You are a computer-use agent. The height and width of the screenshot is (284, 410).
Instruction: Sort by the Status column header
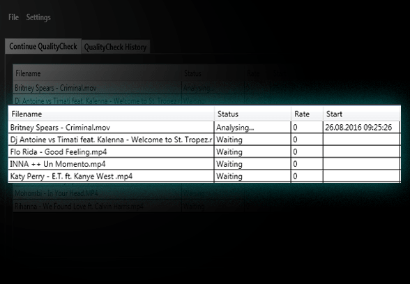(253, 114)
